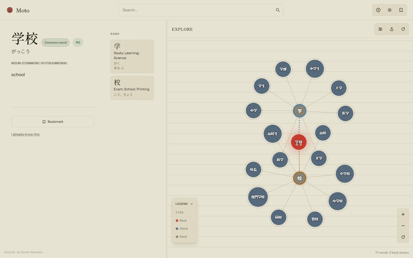This screenshot has width=413, height=258.
Task: Reset graph view with bottom reset icon
Action: 403,237
